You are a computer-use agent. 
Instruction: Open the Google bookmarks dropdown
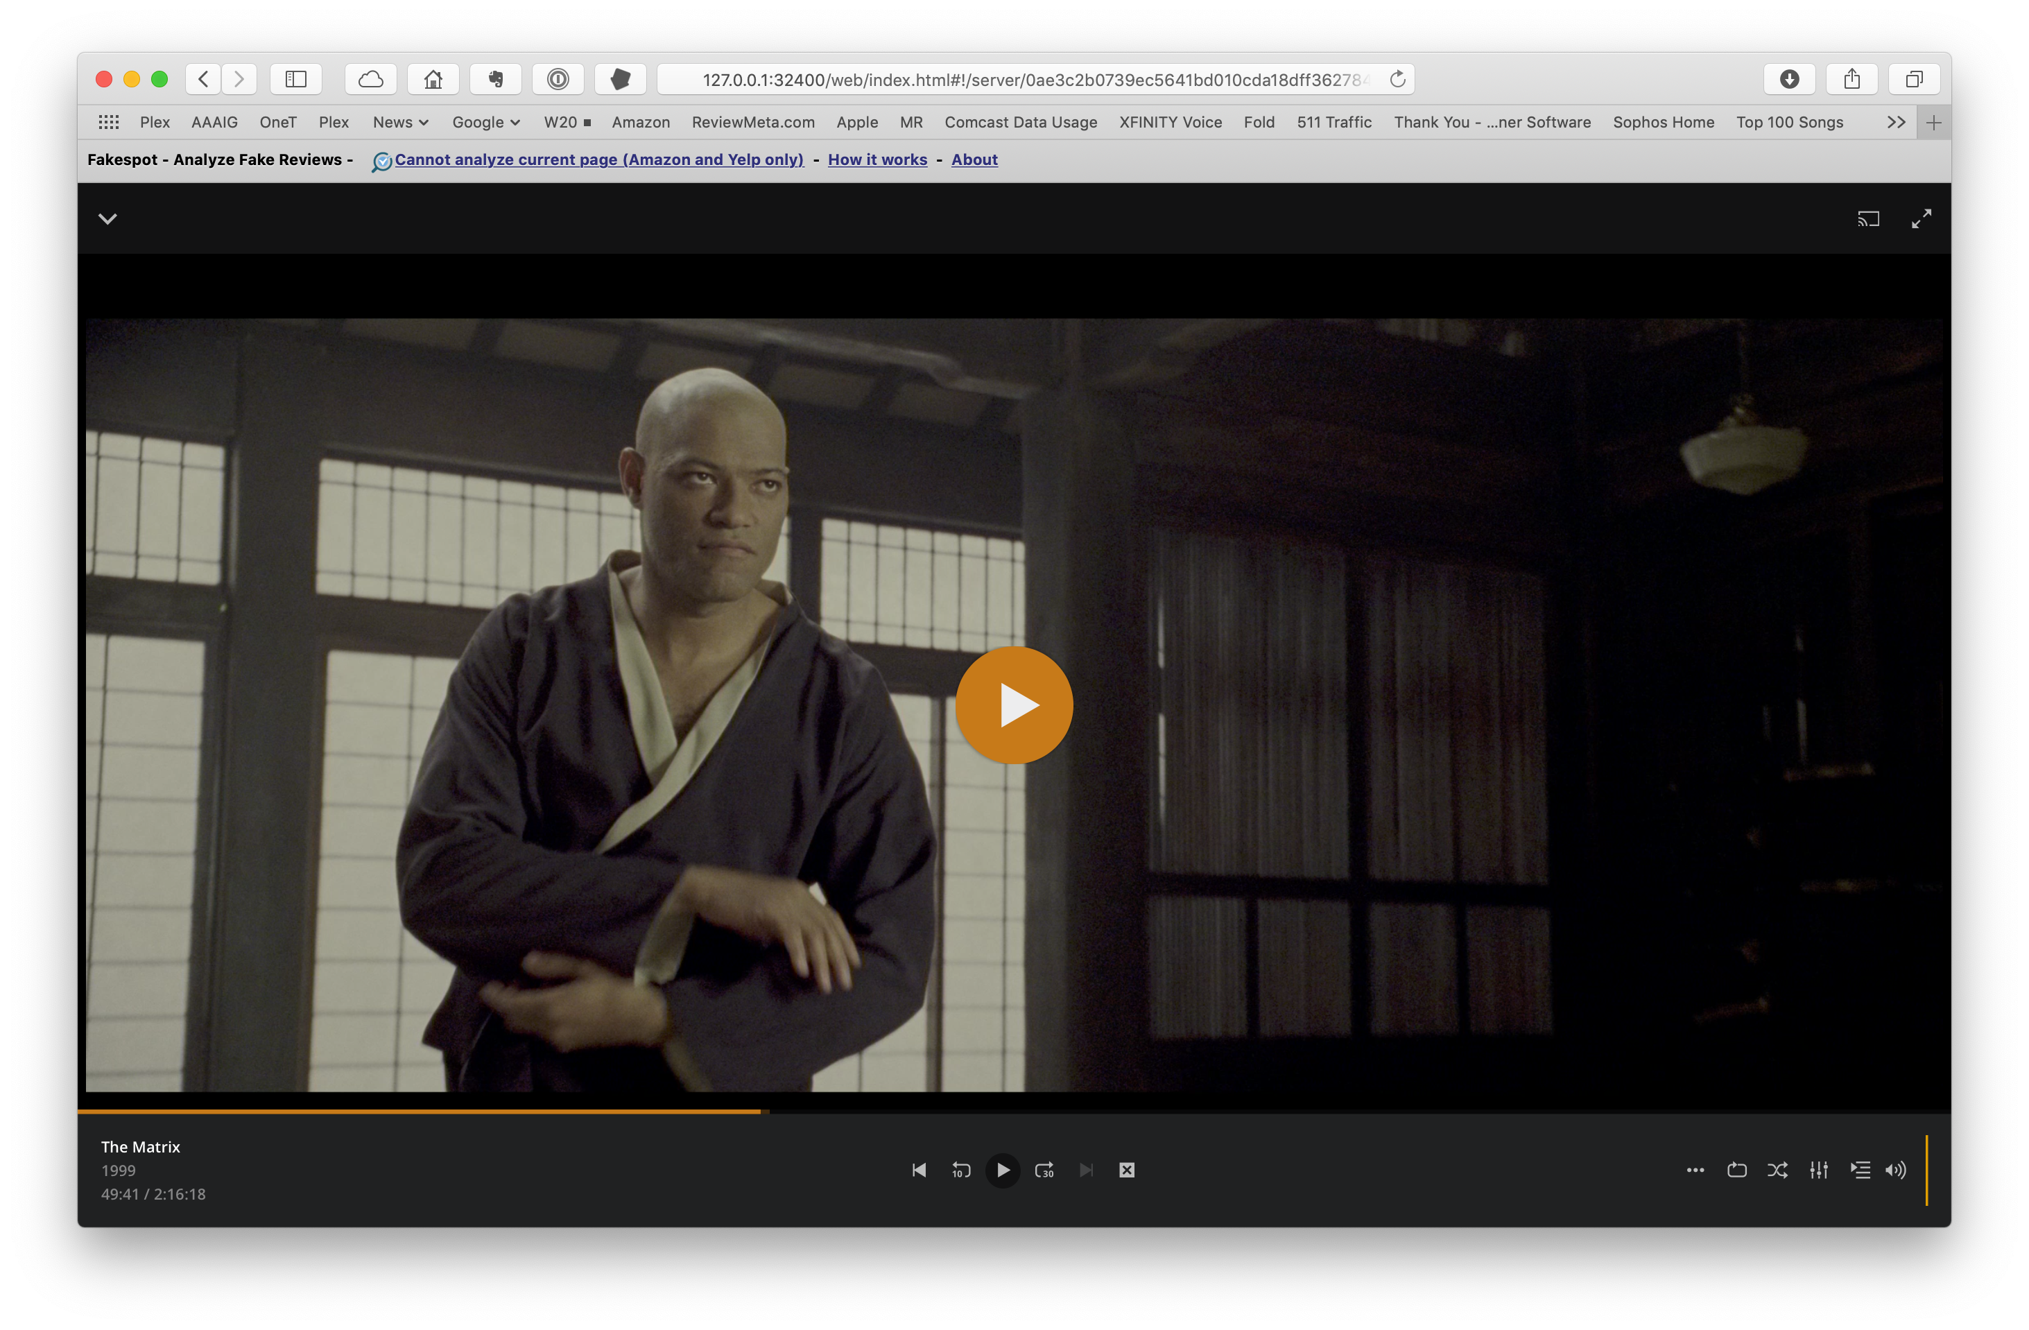(x=485, y=122)
